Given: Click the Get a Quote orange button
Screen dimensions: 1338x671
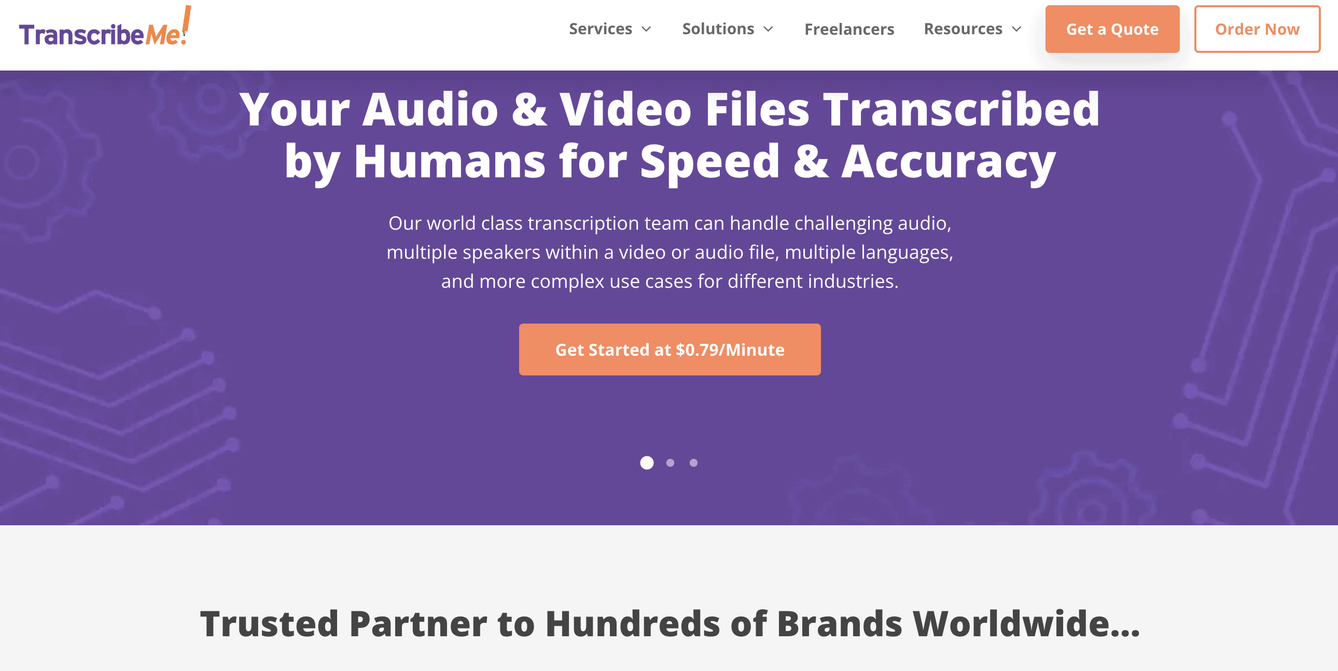Looking at the screenshot, I should click(1112, 28).
